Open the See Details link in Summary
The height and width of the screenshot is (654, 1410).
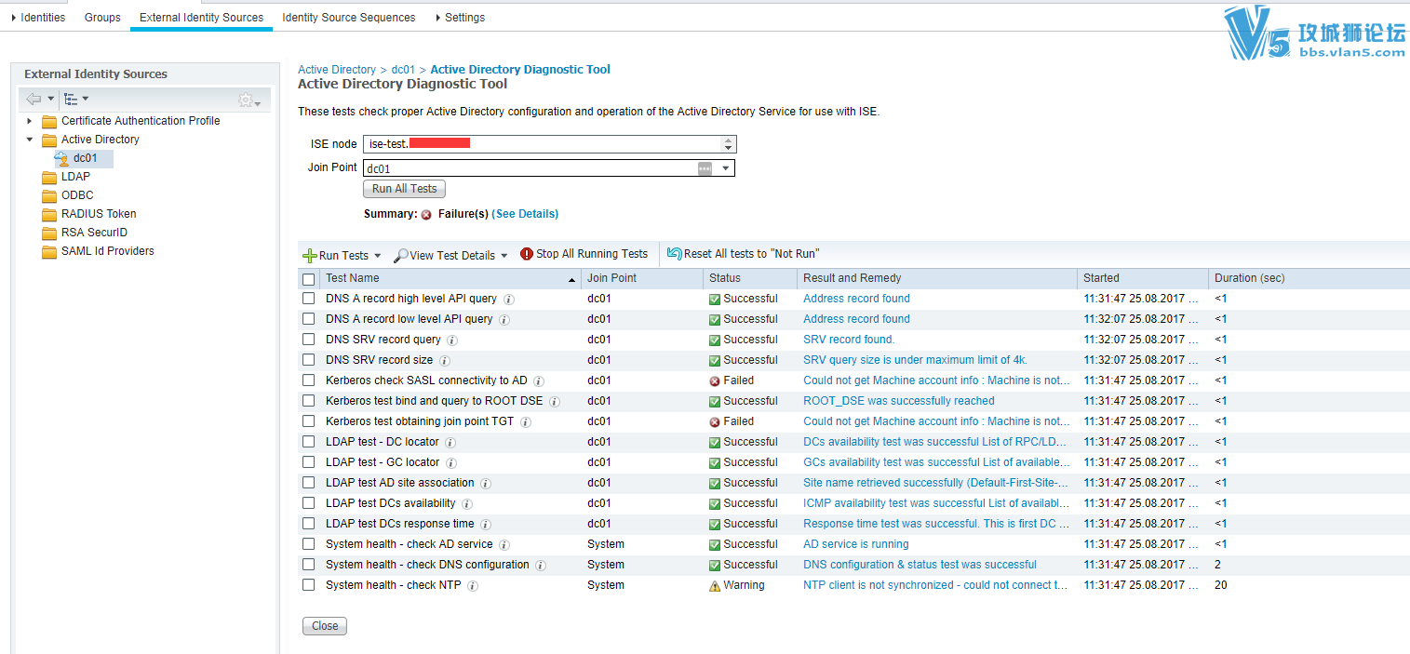pos(525,214)
